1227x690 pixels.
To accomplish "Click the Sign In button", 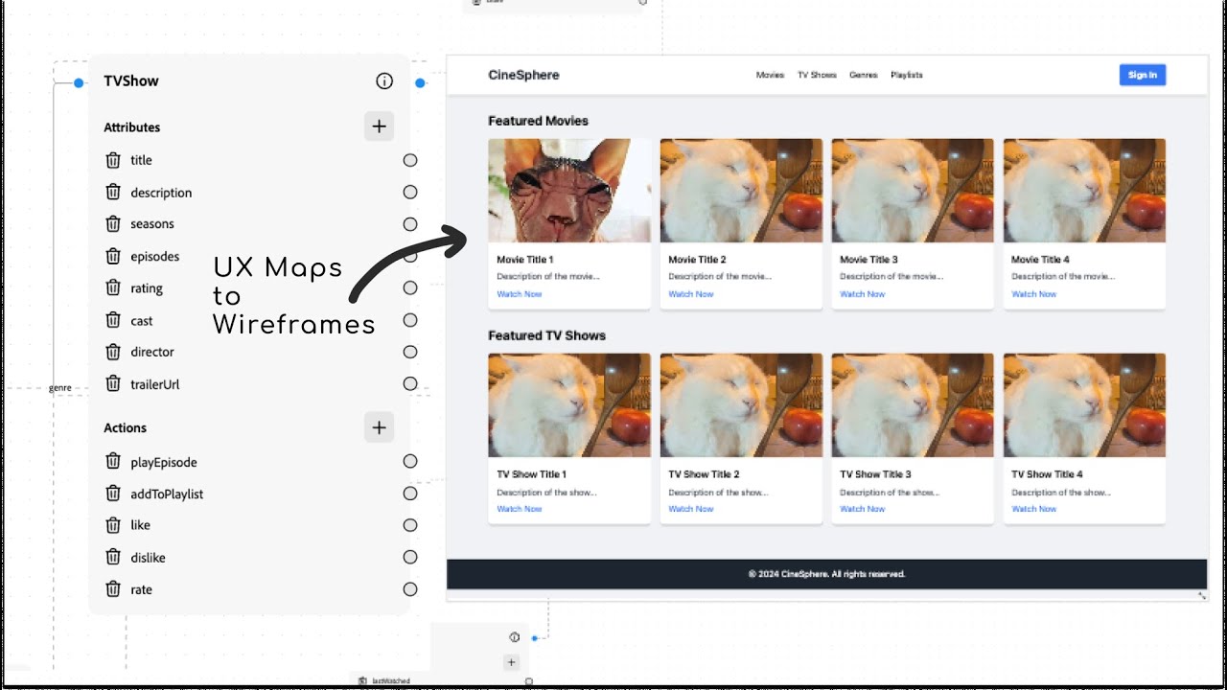I will 1143,75.
